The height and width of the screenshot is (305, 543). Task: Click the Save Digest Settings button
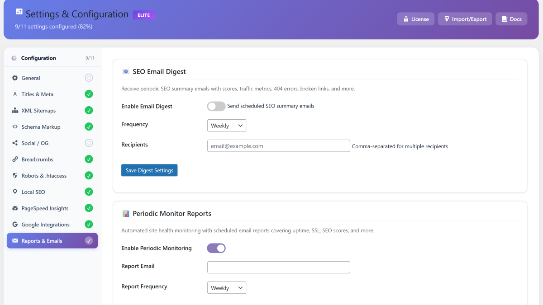(149, 170)
